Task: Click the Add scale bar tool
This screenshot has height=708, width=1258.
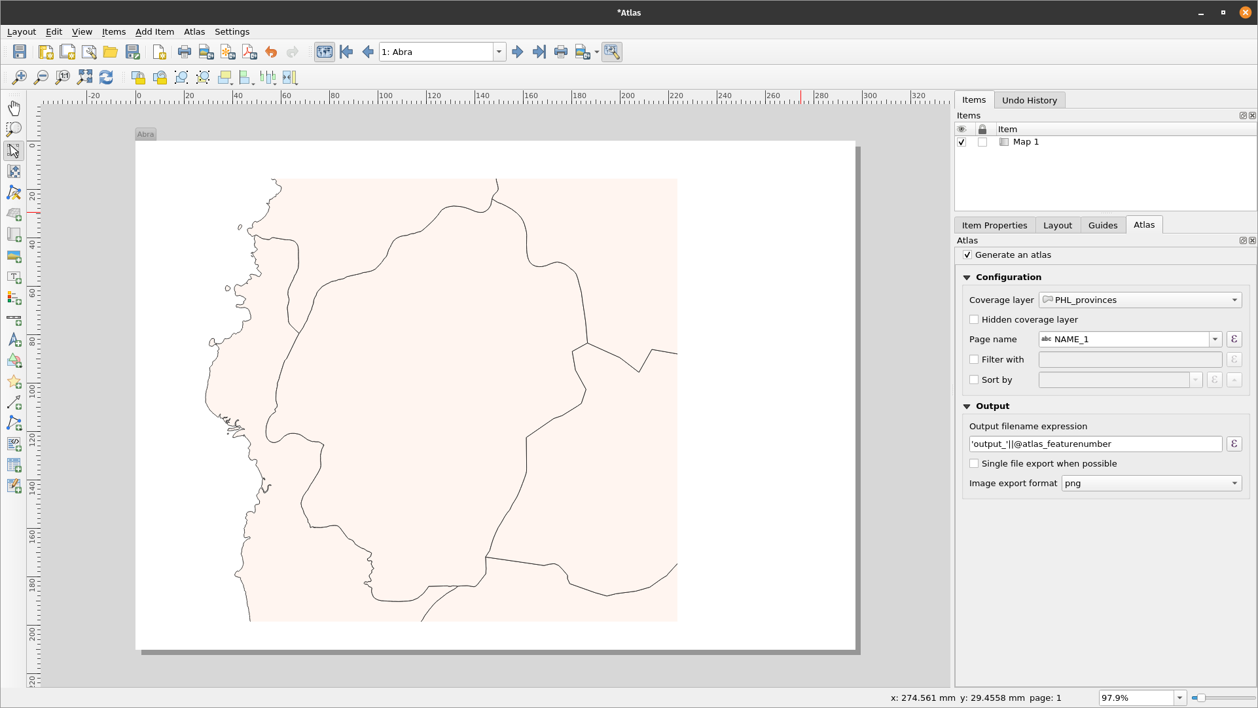Action: (x=14, y=320)
